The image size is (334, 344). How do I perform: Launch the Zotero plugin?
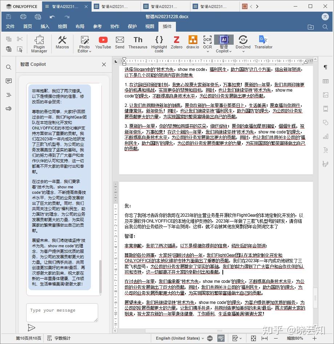pyautogui.click(x=177, y=42)
